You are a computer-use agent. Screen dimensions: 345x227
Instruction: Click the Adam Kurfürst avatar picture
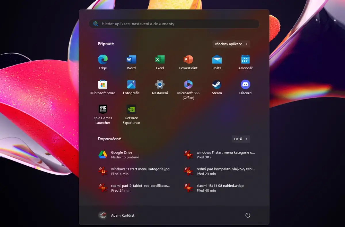[x=102, y=215]
